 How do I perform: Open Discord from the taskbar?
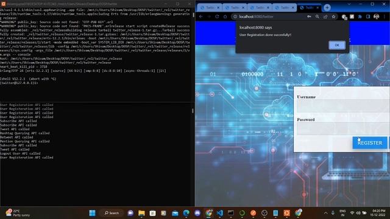pos(197,213)
